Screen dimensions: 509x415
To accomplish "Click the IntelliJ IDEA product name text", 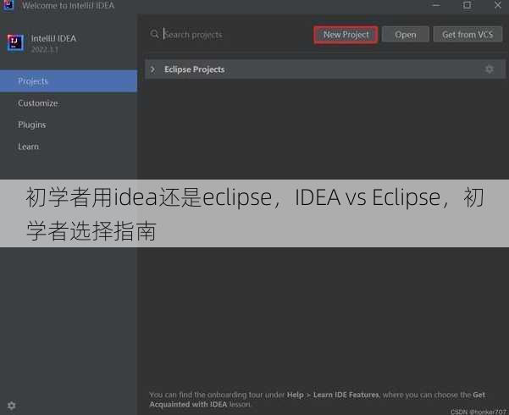I will coord(53,38).
